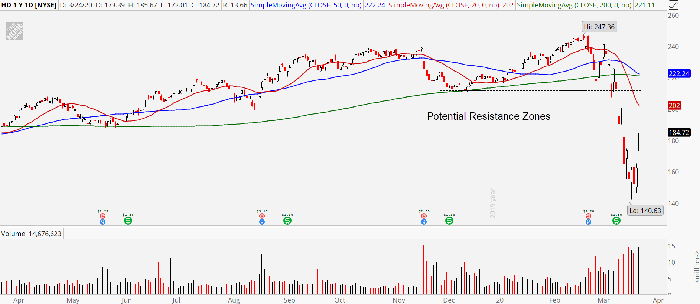This screenshot has height=304, width=700.
Task: Click the 260 price axis label
Action: point(673,16)
